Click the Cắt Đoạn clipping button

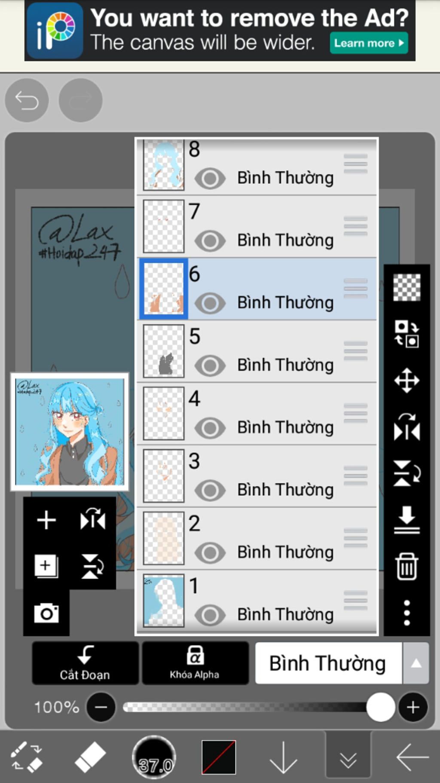tap(85, 663)
